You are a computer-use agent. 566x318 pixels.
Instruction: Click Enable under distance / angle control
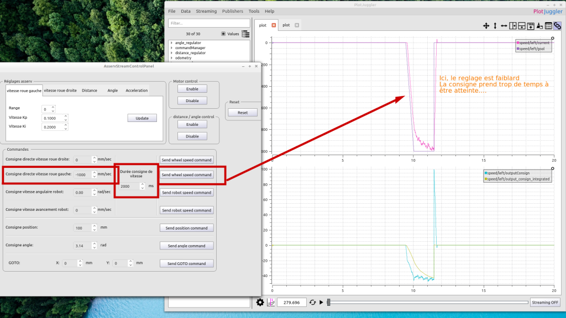tap(192, 124)
